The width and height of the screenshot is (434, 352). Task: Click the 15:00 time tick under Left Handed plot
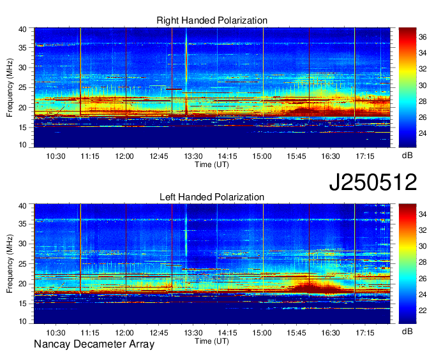(x=262, y=333)
